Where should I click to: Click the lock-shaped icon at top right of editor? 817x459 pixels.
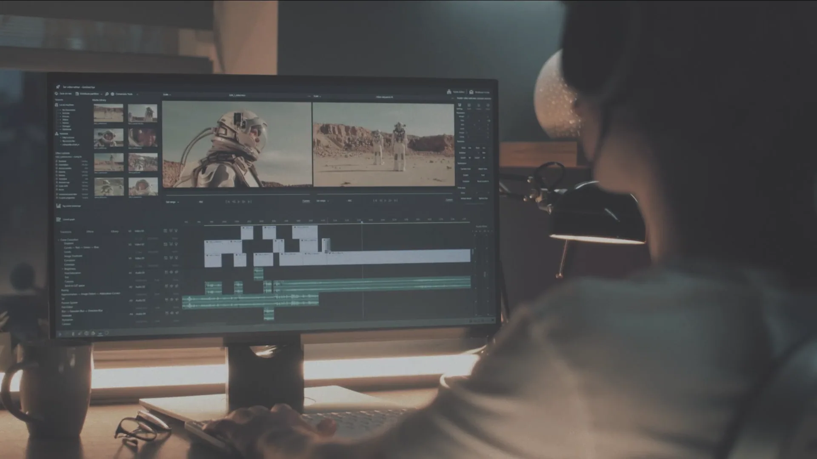(x=449, y=91)
